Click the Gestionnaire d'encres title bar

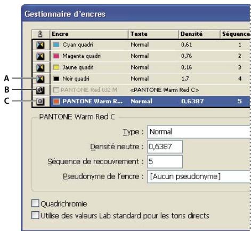tap(136, 13)
